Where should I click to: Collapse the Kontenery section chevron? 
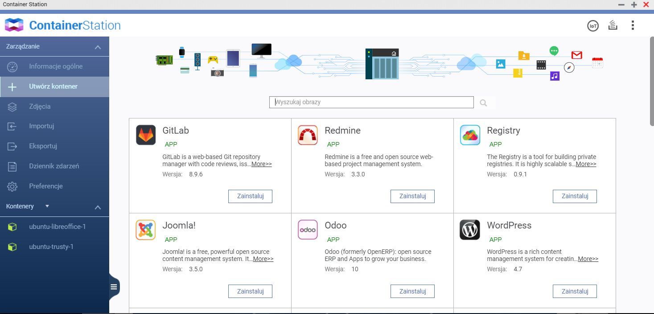(98, 208)
